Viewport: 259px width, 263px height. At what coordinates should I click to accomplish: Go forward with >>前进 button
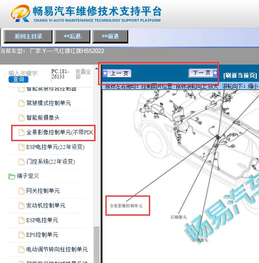[x=110, y=37]
